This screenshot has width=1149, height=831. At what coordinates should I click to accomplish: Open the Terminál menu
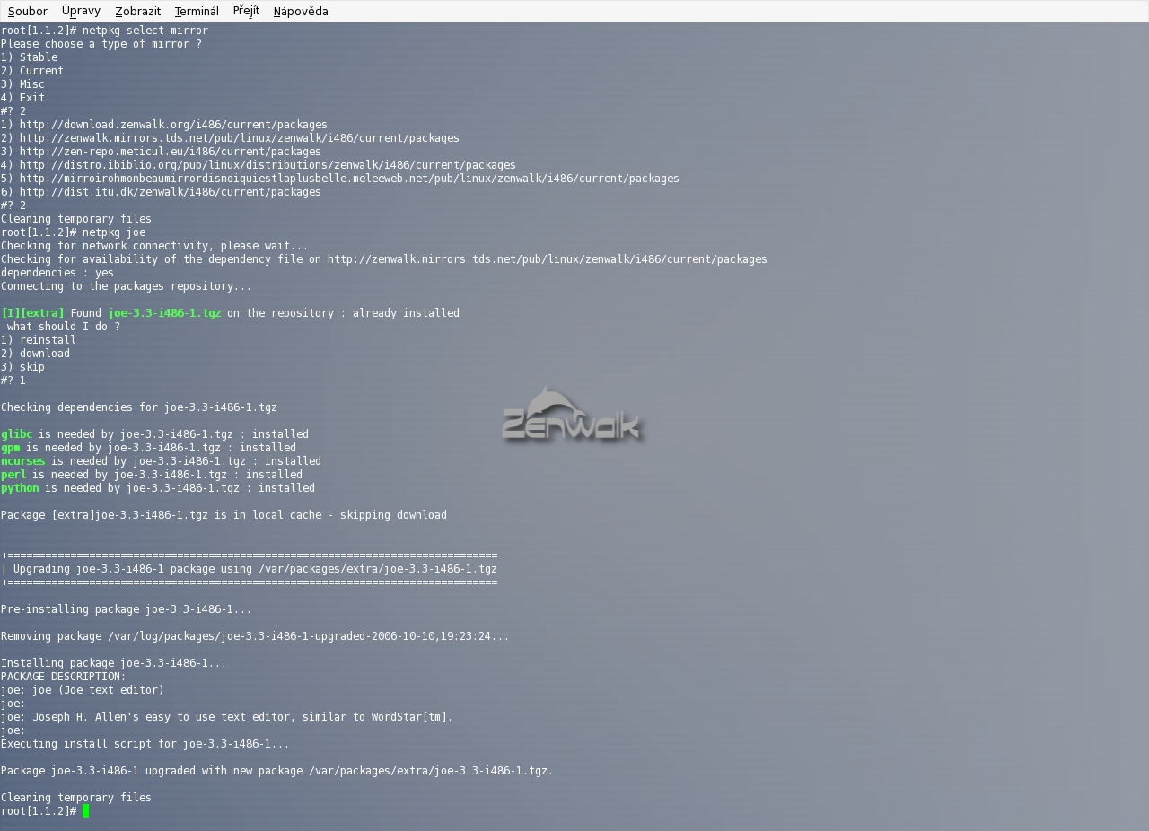pos(197,11)
